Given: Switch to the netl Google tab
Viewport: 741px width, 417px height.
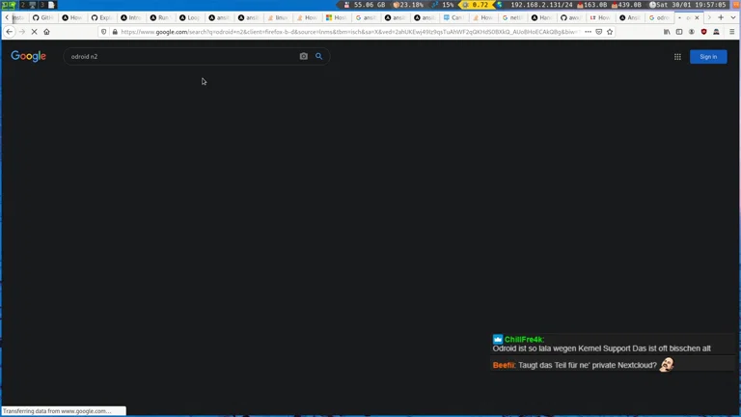Looking at the screenshot, I should pos(512,17).
